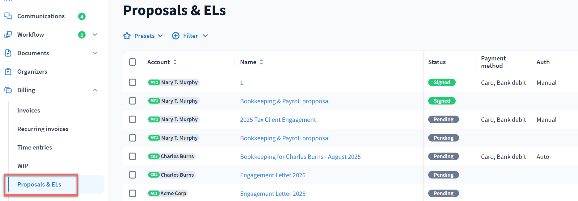578x201 pixels.
Task: Click the Charles Burns account tag for Engagement Letter
Action: pos(171,175)
